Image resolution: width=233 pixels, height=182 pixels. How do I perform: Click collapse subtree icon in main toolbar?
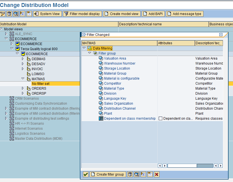(29, 14)
